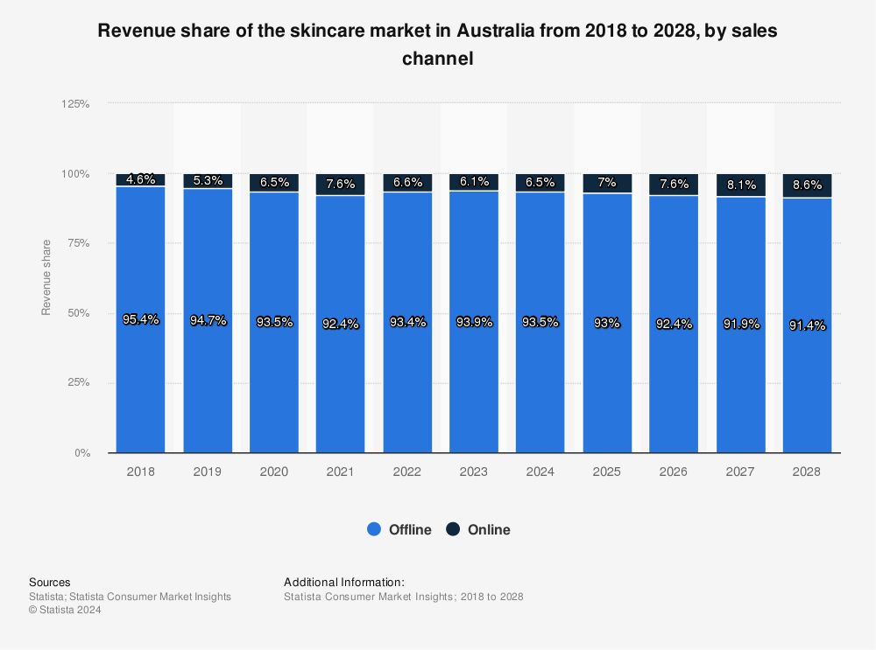Click the 2024 x-axis year label
The image size is (876, 650).
pyautogui.click(x=540, y=472)
